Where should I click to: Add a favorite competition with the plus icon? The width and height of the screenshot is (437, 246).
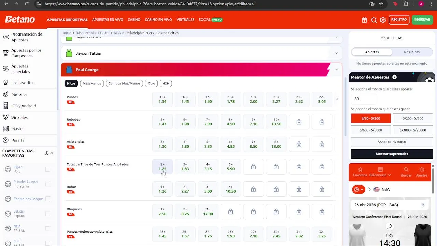[46, 153]
